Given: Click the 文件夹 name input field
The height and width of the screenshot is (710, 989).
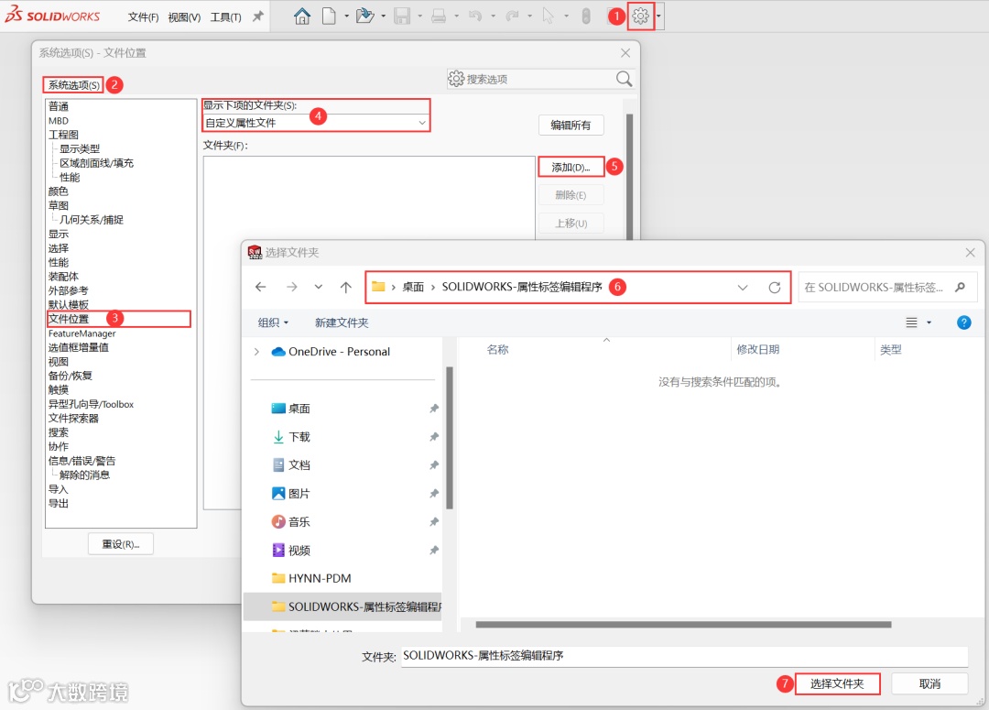Looking at the screenshot, I should (x=684, y=656).
